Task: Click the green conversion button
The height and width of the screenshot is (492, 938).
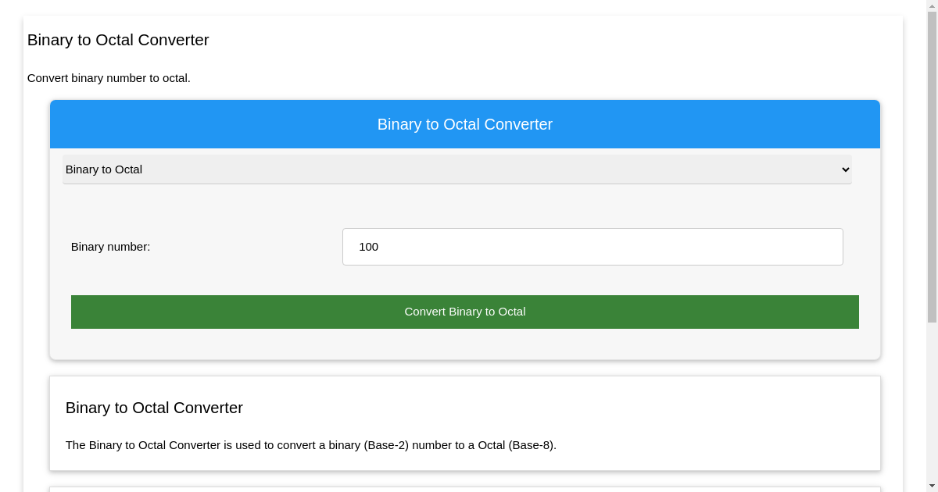Action: pyautogui.click(x=464, y=312)
